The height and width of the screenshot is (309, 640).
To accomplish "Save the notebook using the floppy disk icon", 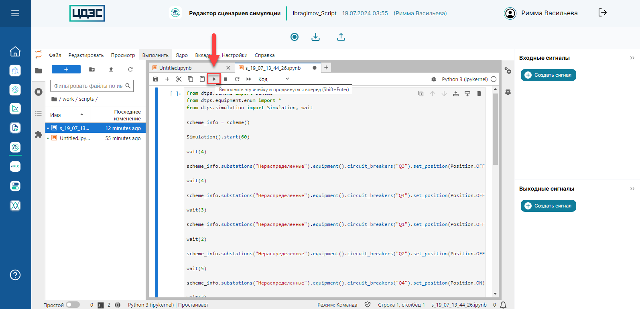I will click(156, 79).
